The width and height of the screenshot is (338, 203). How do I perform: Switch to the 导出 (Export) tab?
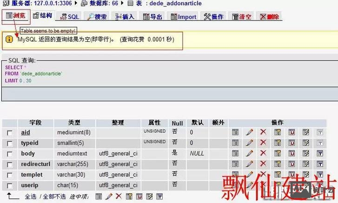152,17
